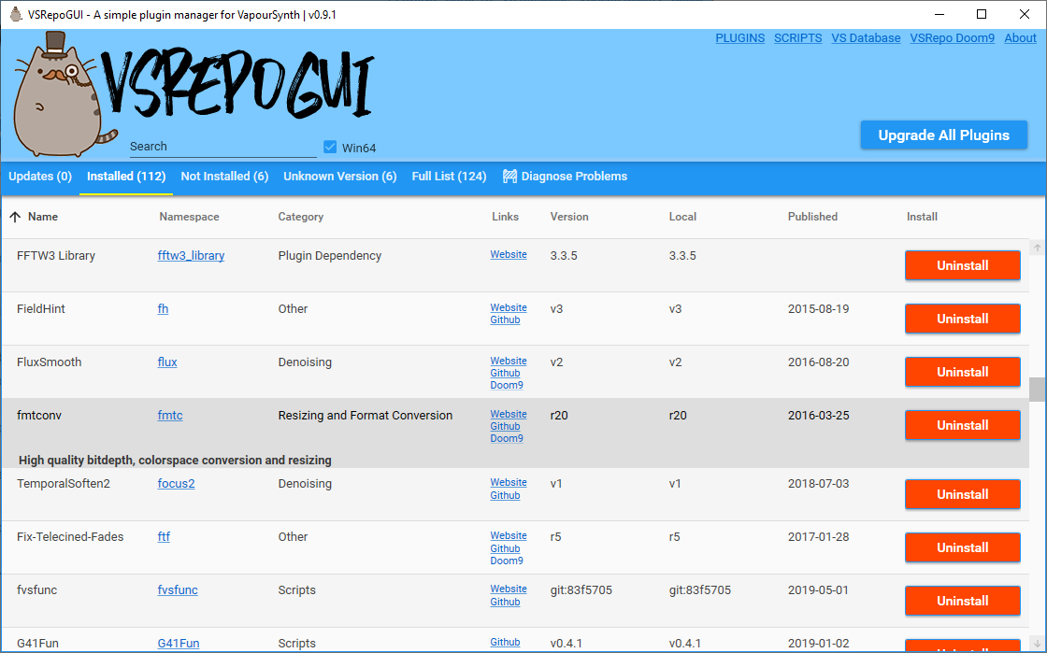Open fmtconv's Website link
This screenshot has width=1047, height=653.
[509, 414]
